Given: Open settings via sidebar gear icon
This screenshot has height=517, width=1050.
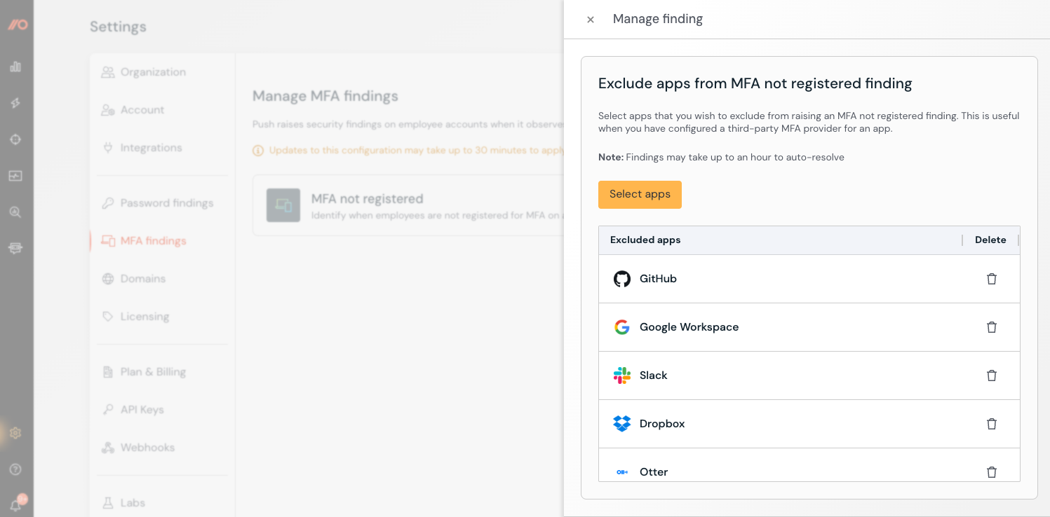Looking at the screenshot, I should (x=15, y=433).
